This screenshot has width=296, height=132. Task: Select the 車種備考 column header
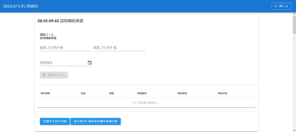tap(142, 93)
